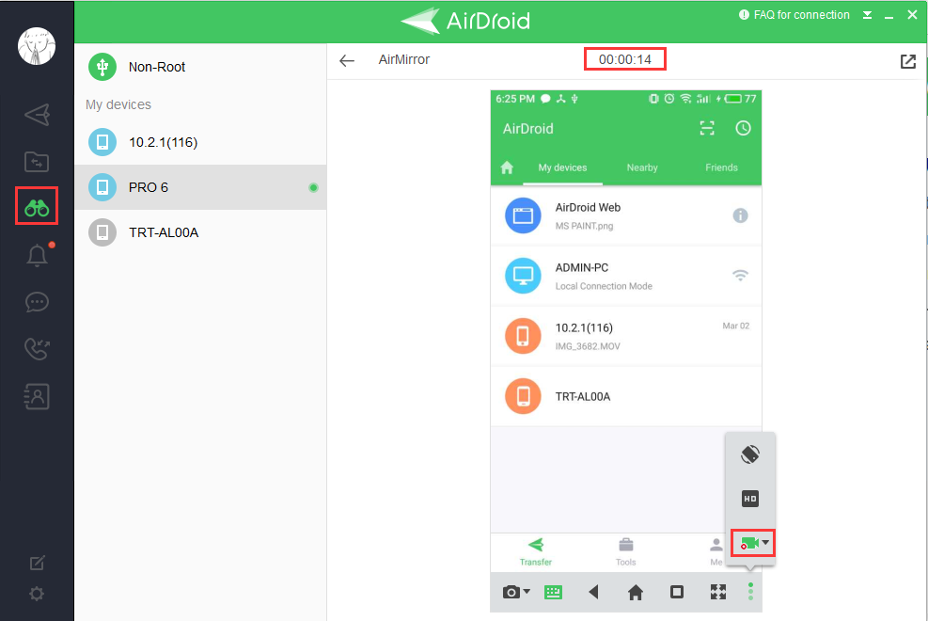Switch to the Friends tab
Viewport: 928px width, 621px height.
tap(721, 167)
